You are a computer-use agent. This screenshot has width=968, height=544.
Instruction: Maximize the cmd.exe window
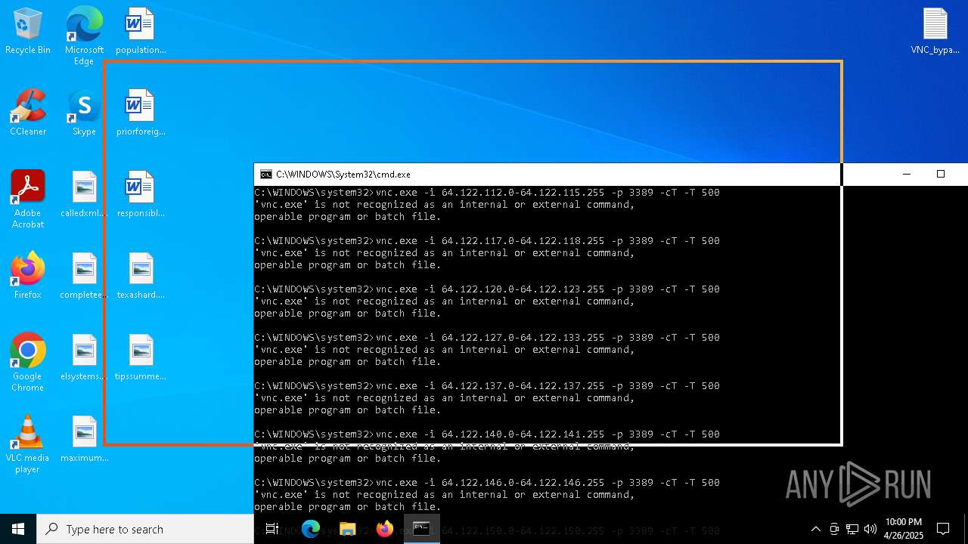tap(940, 174)
